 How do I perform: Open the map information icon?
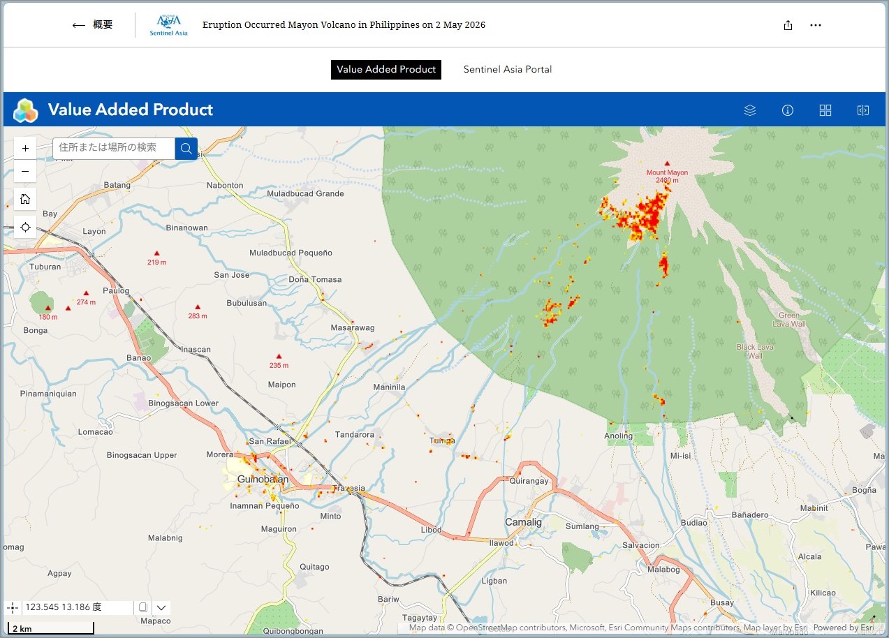pos(788,110)
